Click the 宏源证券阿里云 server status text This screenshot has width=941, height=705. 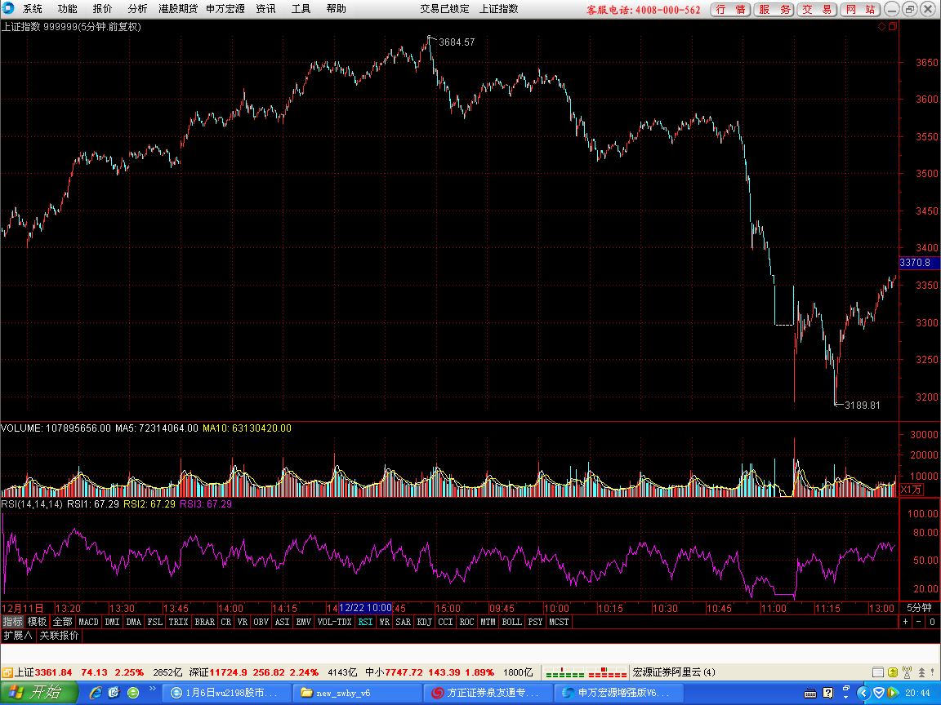(674, 672)
